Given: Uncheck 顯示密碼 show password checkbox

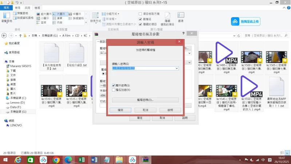Looking at the screenshot, I should [x=113, y=85].
